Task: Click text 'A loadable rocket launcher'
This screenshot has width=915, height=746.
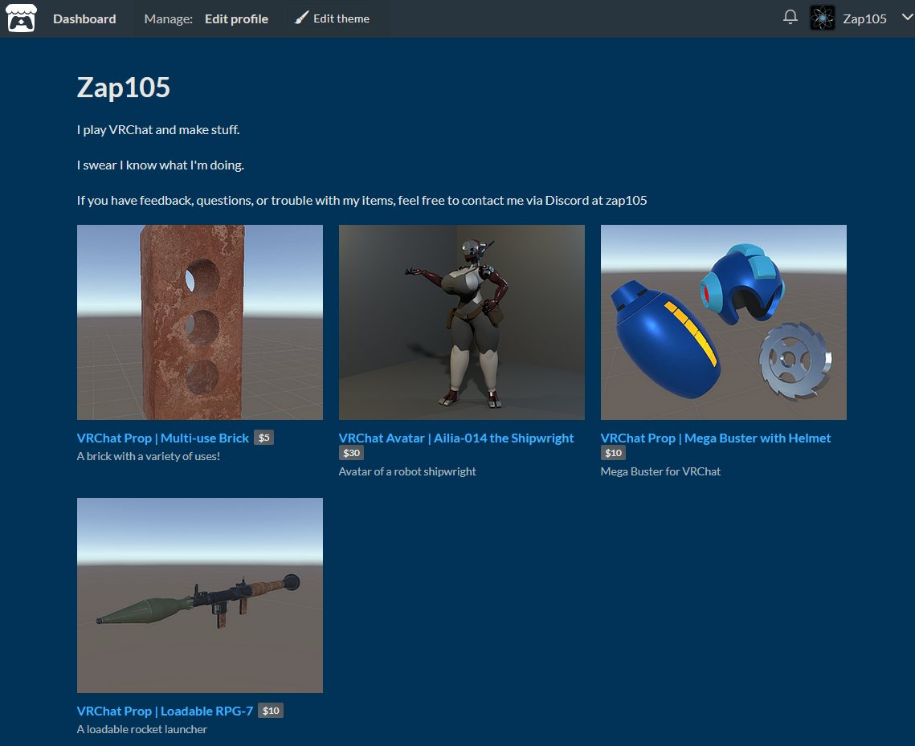Action: tap(142, 729)
